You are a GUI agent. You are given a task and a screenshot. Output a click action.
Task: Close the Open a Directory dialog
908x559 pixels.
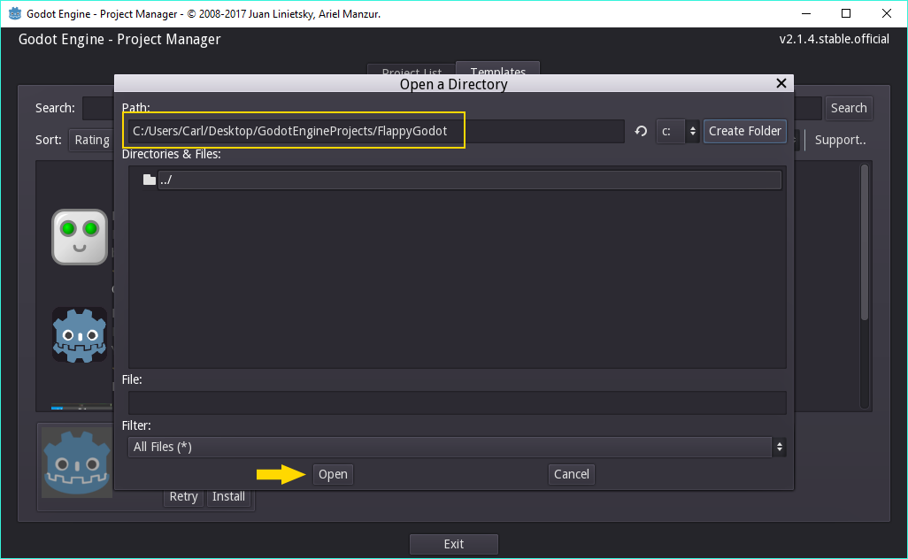point(781,83)
